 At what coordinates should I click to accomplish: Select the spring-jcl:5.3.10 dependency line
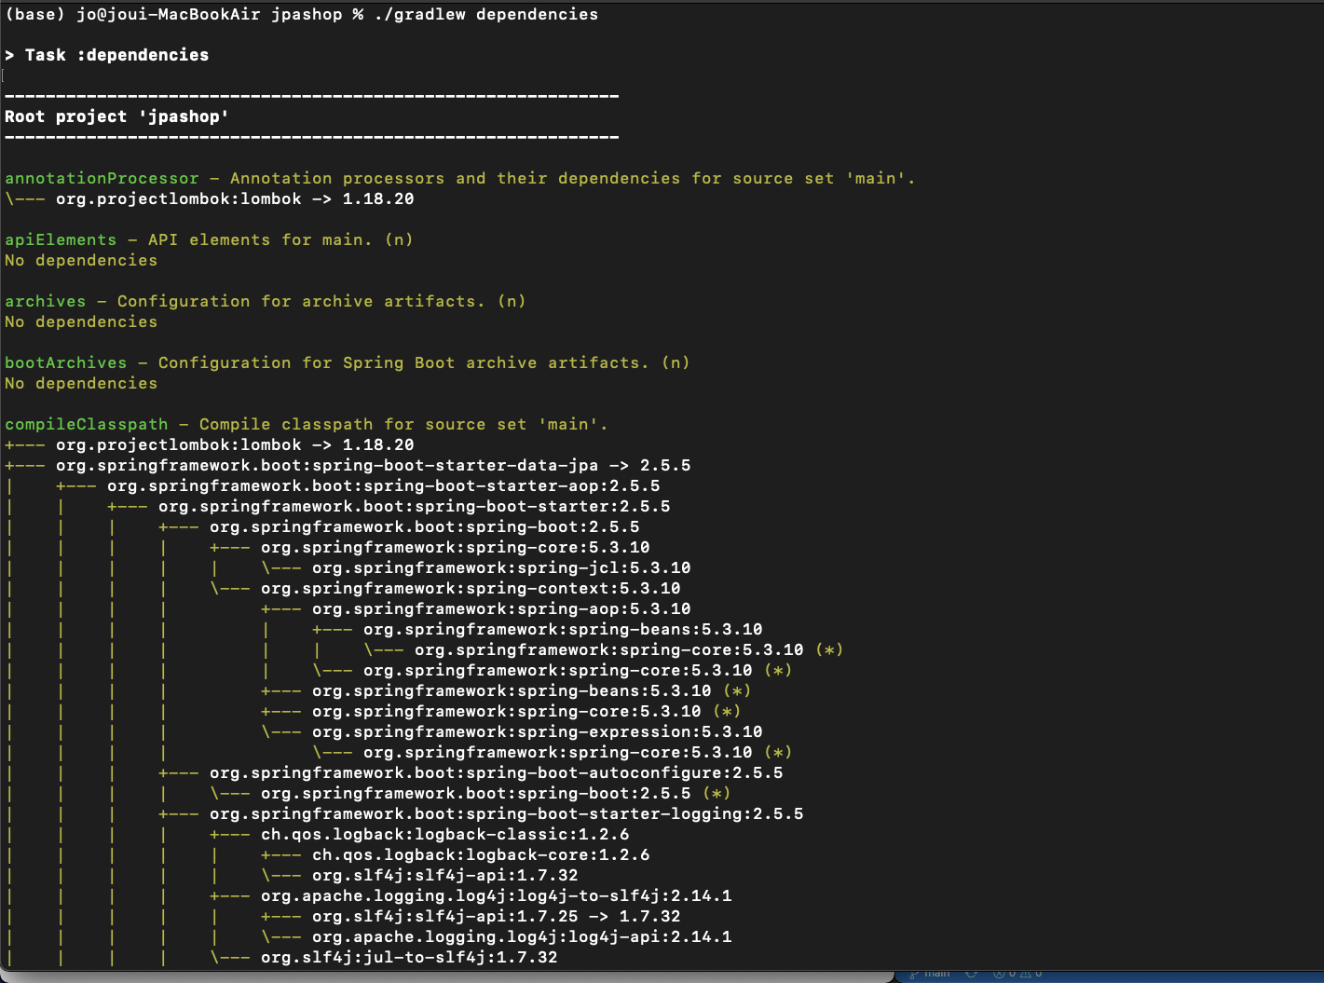click(501, 567)
